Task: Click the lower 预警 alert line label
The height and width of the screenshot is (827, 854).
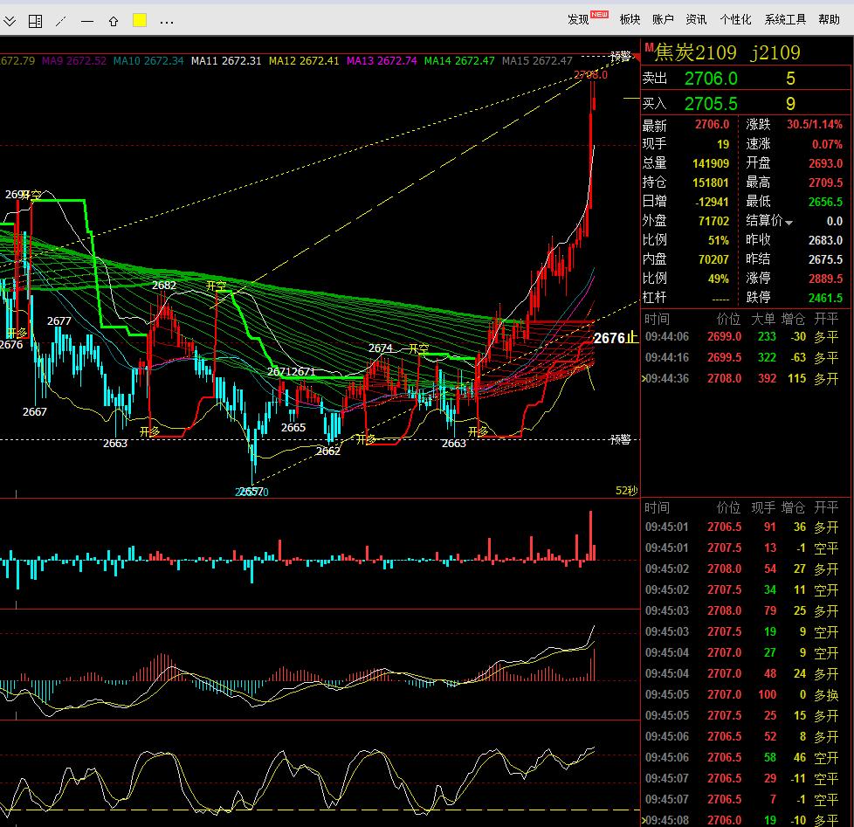Action: 620,439
